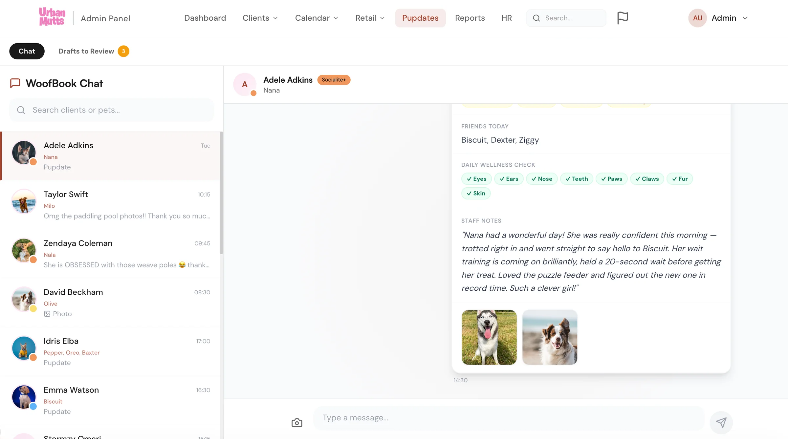
Task: Click 'Pepper, Oreo, Baxter' pet names
Action: coord(72,352)
